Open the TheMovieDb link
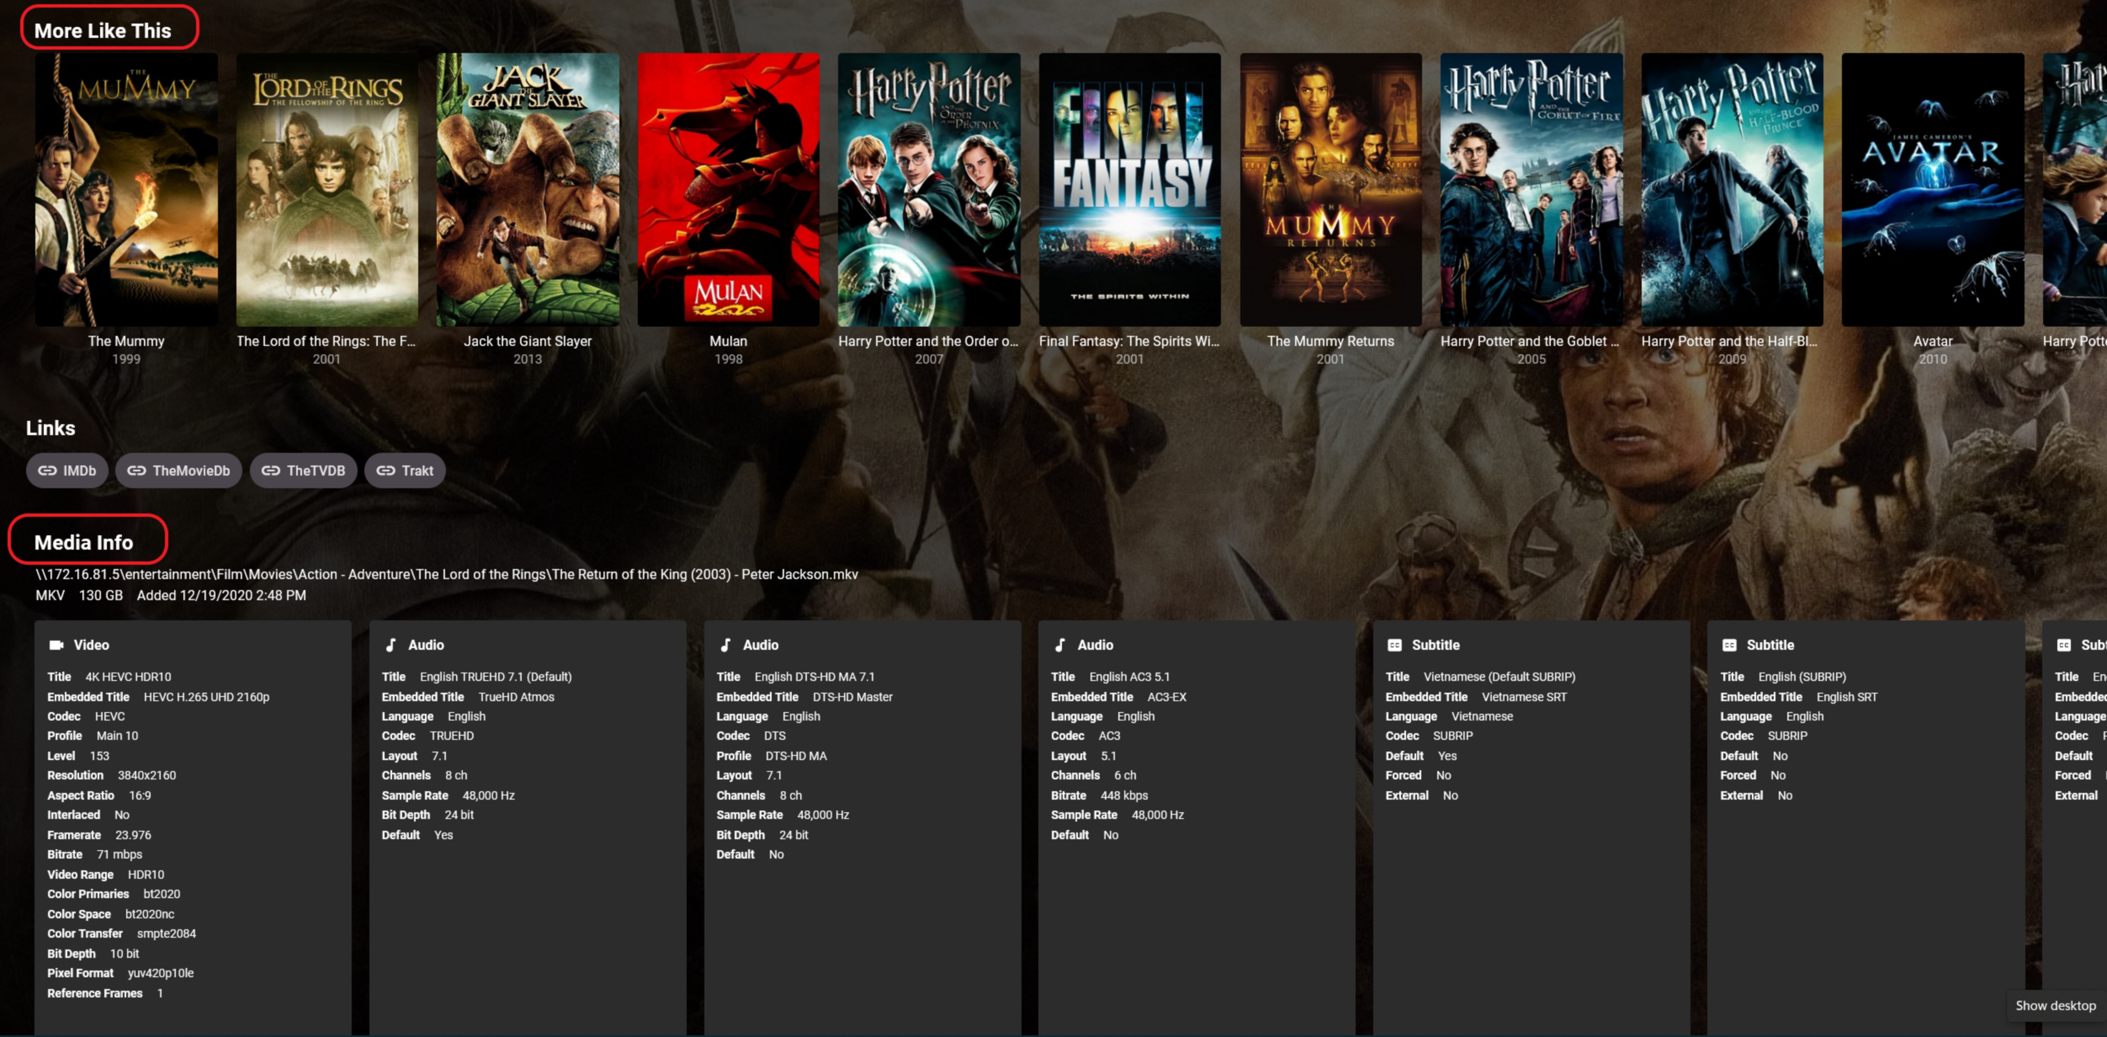 pyautogui.click(x=178, y=470)
